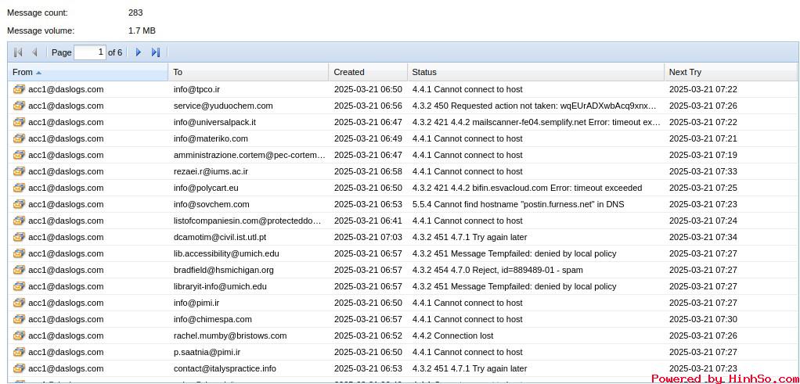The image size is (800, 384).
Task: Select recipient info@chimespa.com
Action: (213, 319)
